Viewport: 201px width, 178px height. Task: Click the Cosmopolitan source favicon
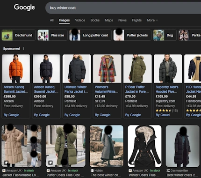(168, 171)
